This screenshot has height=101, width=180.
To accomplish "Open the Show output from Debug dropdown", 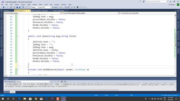I will coord(33,82).
